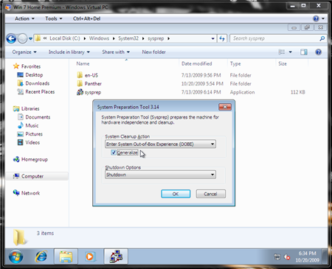Expand address bar history dropdown
Image resolution: width=332 pixels, height=269 pixels.
[x=212, y=38]
